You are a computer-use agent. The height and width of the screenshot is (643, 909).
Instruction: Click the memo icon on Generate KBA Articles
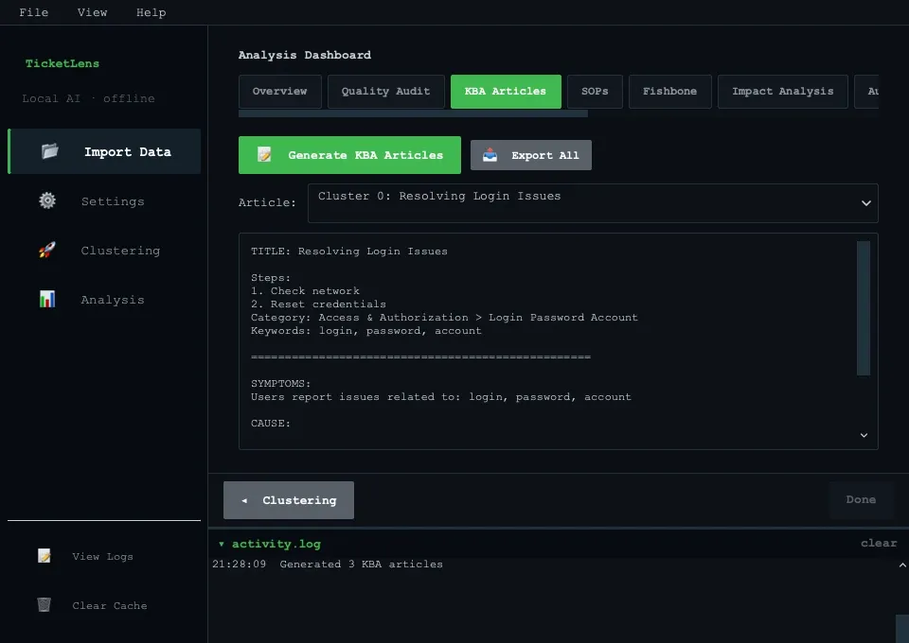264,154
